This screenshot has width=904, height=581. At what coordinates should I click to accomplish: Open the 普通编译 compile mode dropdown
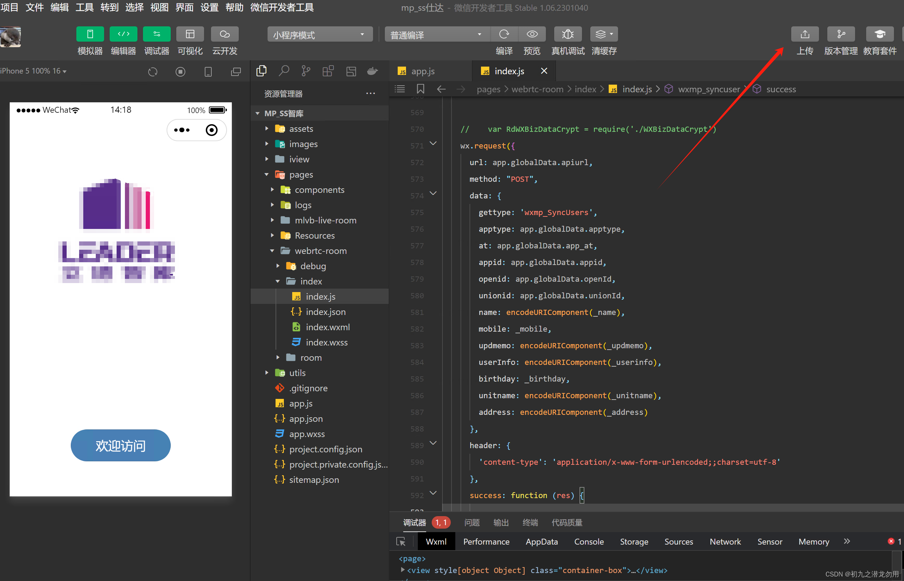click(436, 35)
